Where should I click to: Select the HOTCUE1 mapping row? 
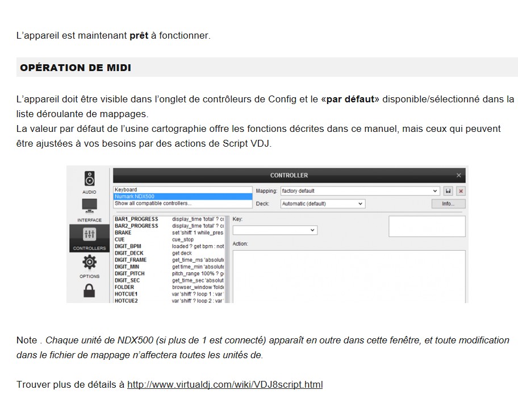click(x=169, y=294)
